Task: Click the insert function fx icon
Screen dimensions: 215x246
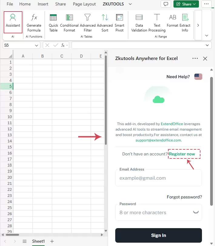Action: tap(63, 45)
